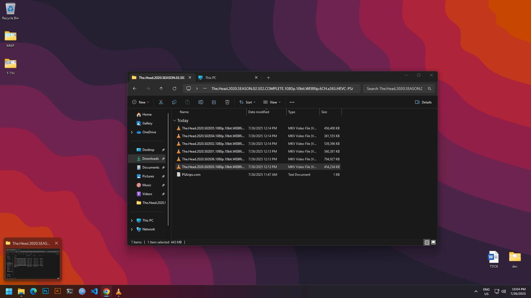This screenshot has width=531, height=298.
Task: Select the dev desktop folder
Action: pyautogui.click(x=515, y=259)
